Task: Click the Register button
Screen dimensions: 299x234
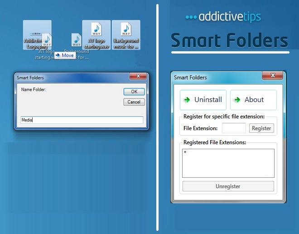Action: click(x=261, y=128)
